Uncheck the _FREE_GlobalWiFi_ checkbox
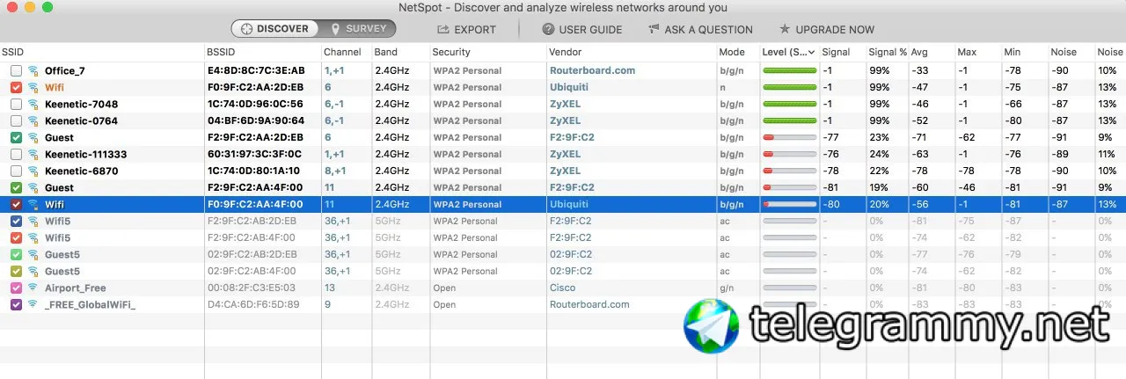This screenshot has width=1126, height=379. tap(16, 304)
